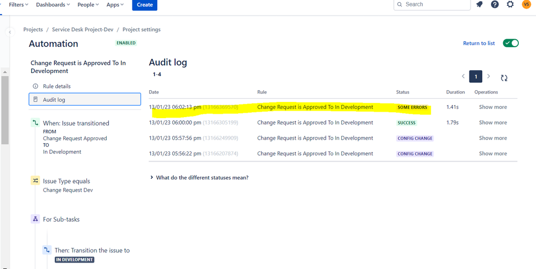Image resolution: width=536 pixels, height=269 pixels.
Task: Go to the next audit log page
Action: (488, 76)
